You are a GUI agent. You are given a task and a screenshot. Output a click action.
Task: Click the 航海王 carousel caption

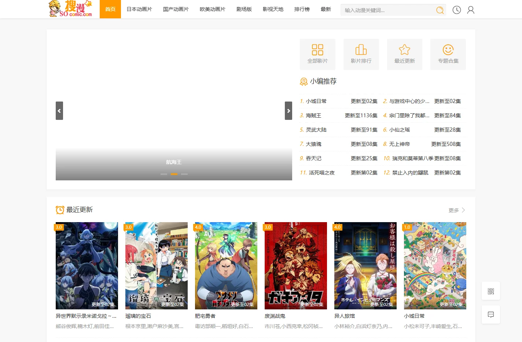(x=174, y=162)
